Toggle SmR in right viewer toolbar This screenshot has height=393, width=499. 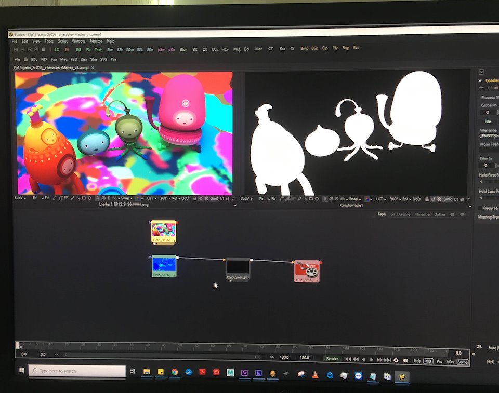(448, 199)
